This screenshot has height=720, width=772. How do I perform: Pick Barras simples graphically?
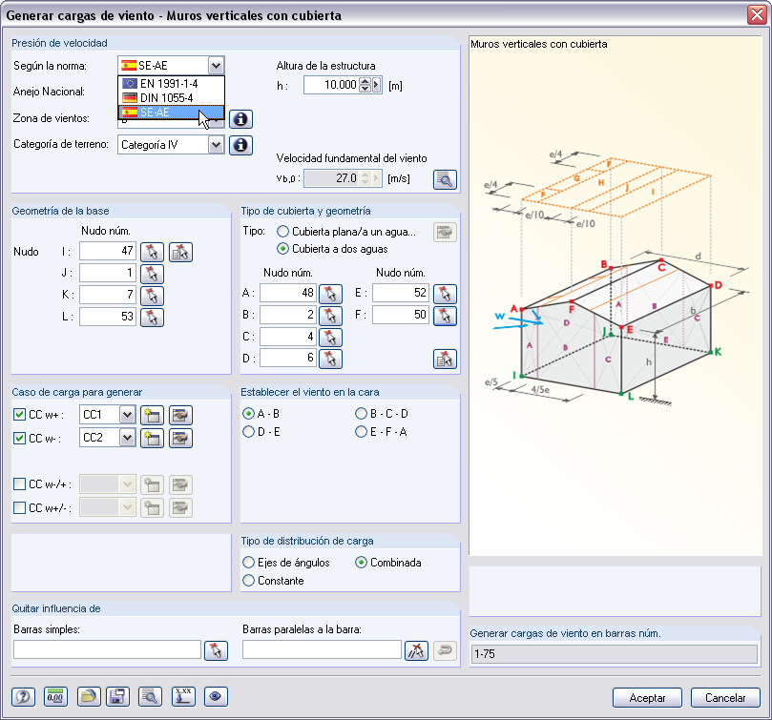(x=216, y=650)
